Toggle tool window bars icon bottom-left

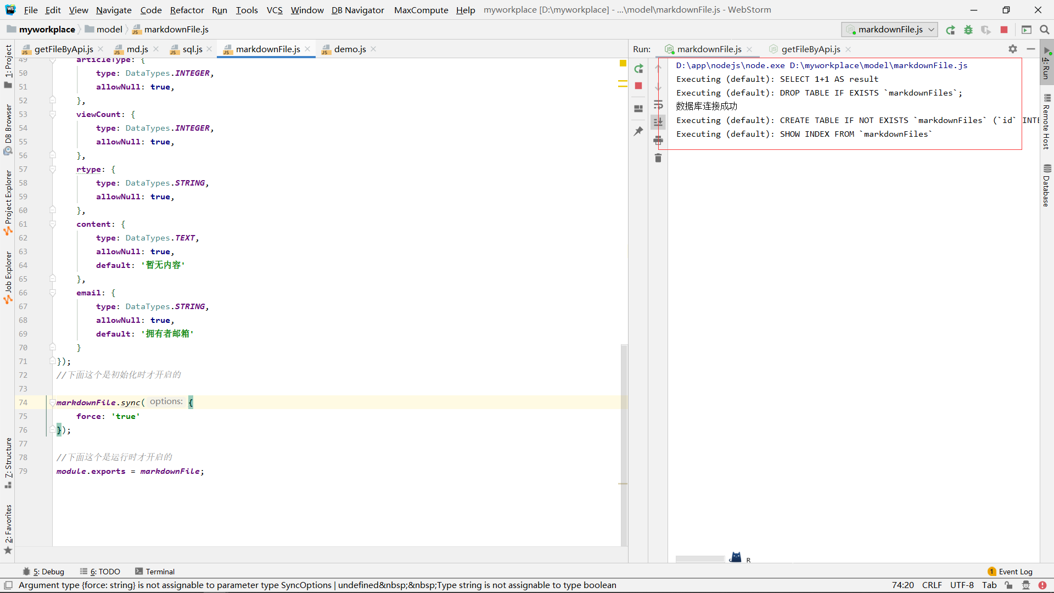(8, 585)
